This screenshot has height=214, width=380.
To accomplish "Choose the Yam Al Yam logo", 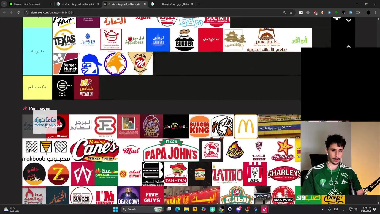I will coord(176,174).
